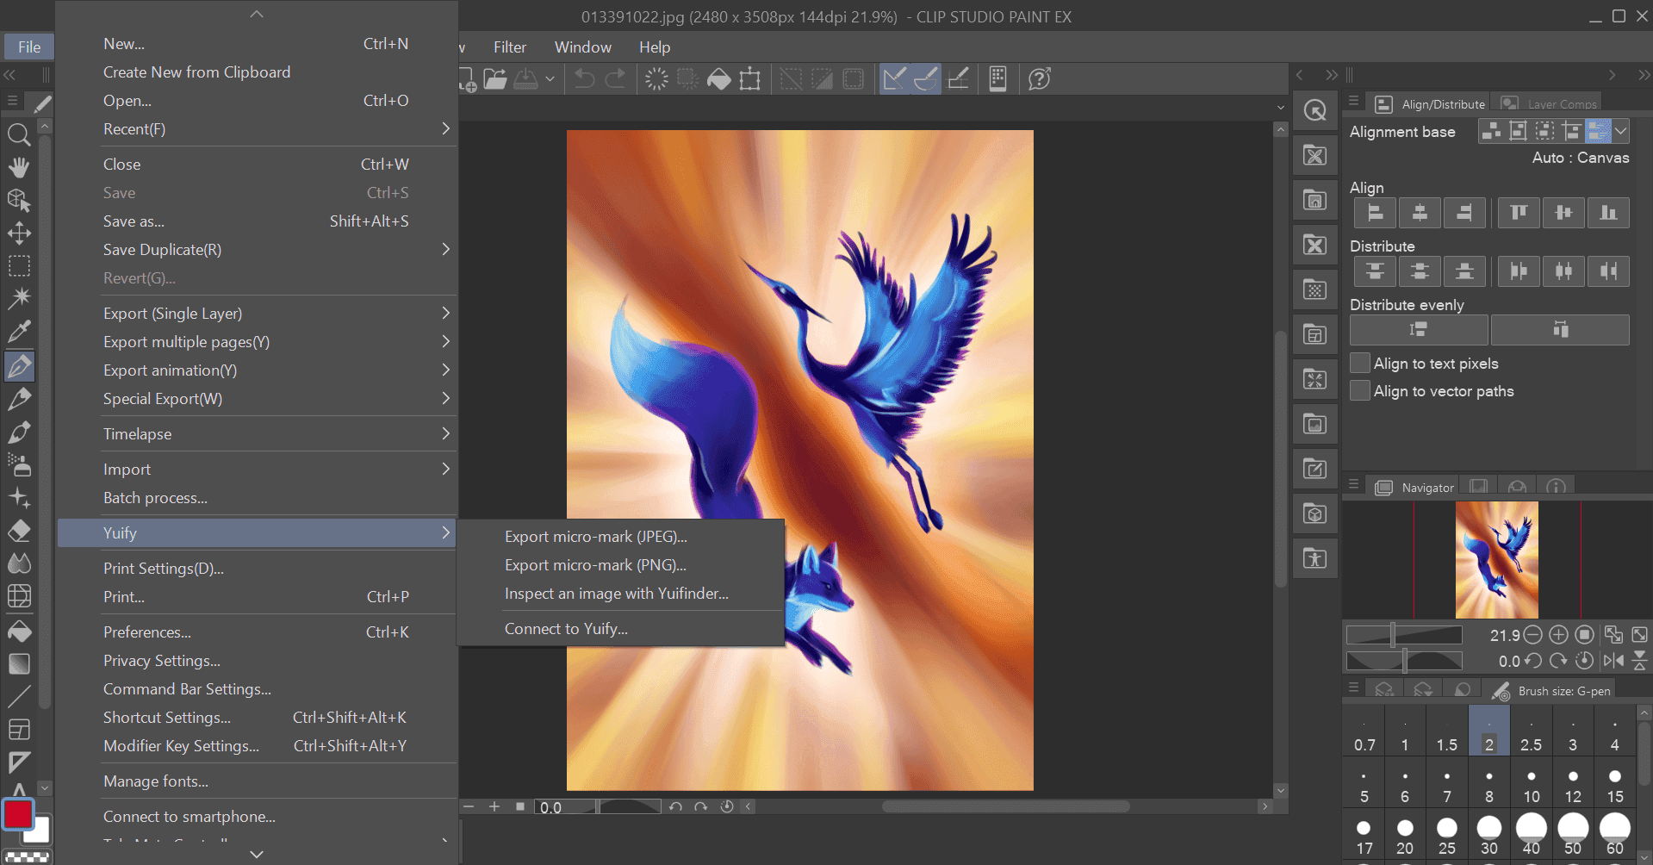Click Align left edges icon
The image size is (1653, 865).
(1376, 213)
